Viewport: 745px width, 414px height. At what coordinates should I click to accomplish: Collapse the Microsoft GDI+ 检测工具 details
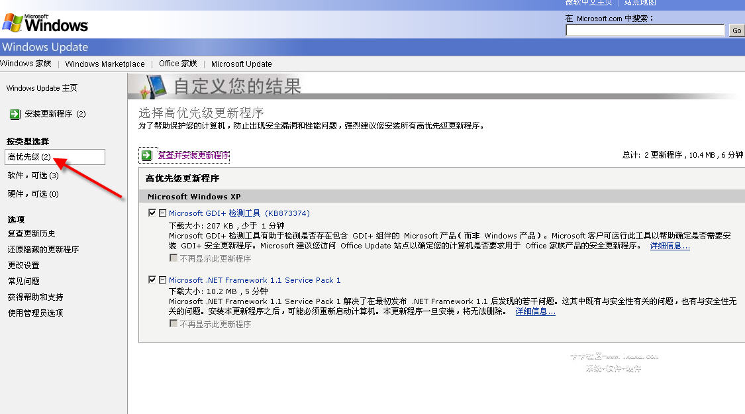click(x=162, y=213)
